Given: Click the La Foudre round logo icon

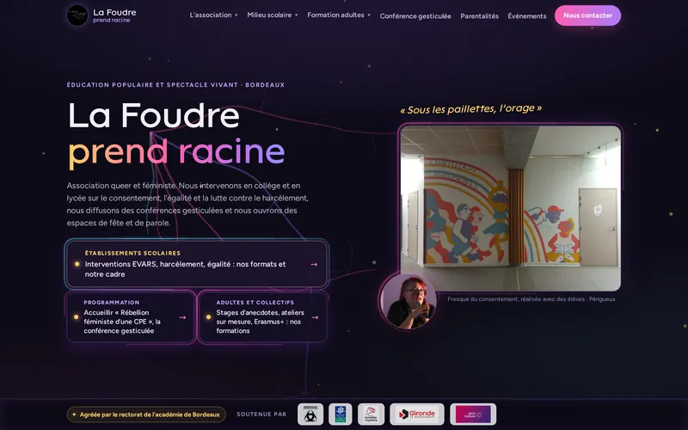Looking at the screenshot, I should [77, 15].
